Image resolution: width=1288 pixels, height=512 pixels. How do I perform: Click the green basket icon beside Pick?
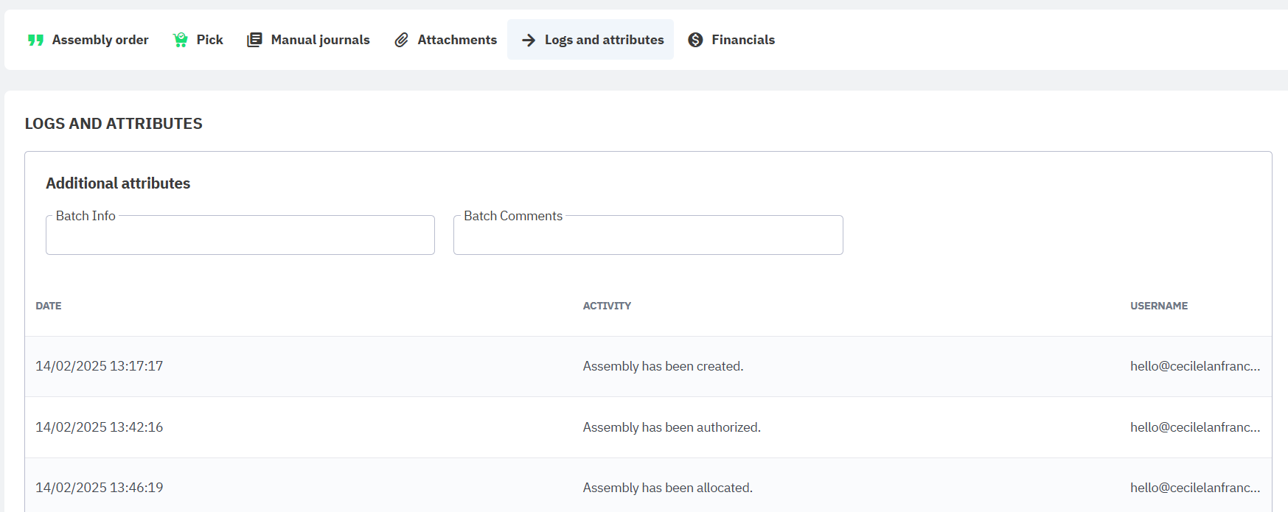pyautogui.click(x=180, y=40)
